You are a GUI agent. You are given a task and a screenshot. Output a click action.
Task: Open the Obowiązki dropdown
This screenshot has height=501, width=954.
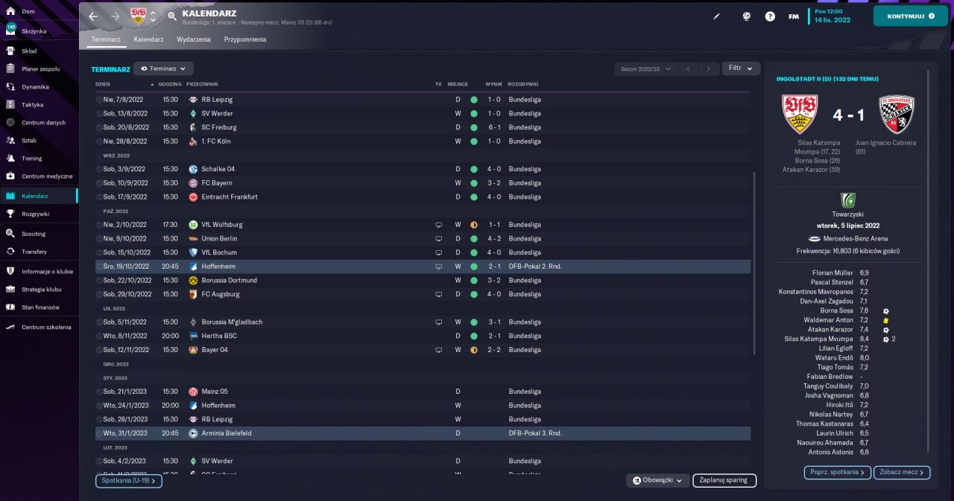[657, 480]
